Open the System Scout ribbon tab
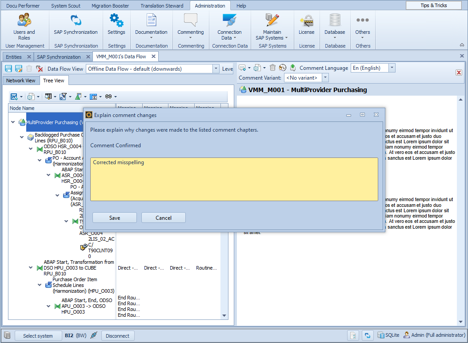Viewport: 468px width, 343px height. pos(65,6)
